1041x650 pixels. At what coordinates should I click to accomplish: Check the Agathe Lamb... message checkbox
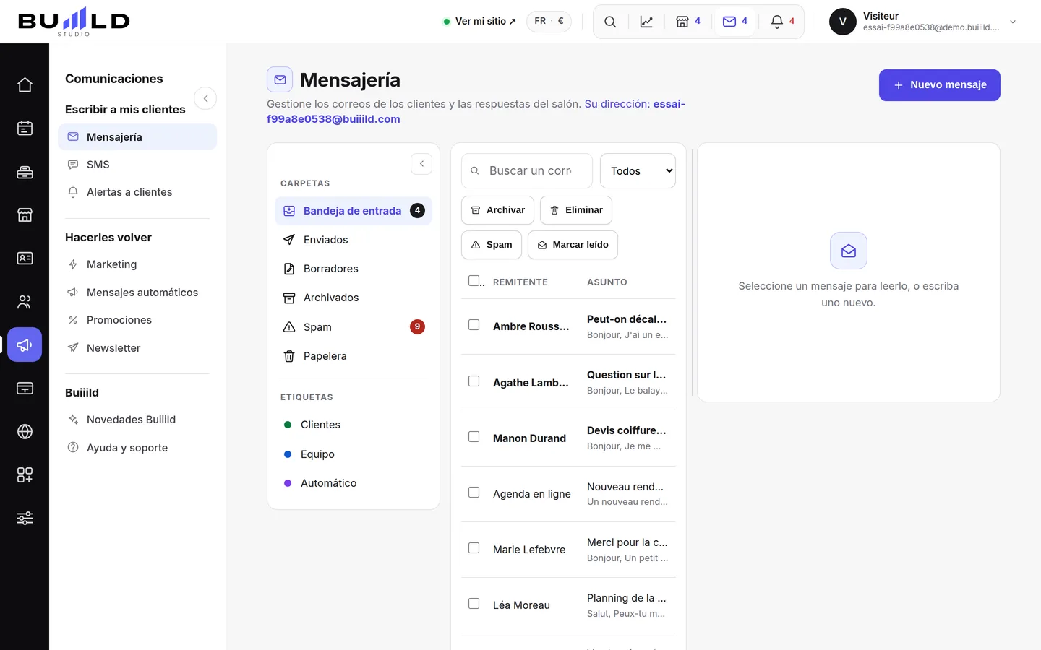click(474, 381)
